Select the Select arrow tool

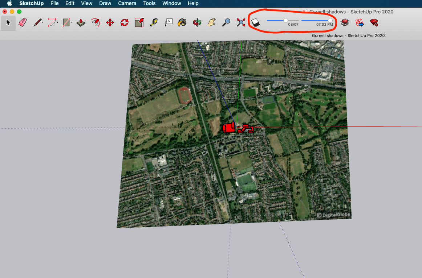pyautogui.click(x=8, y=22)
